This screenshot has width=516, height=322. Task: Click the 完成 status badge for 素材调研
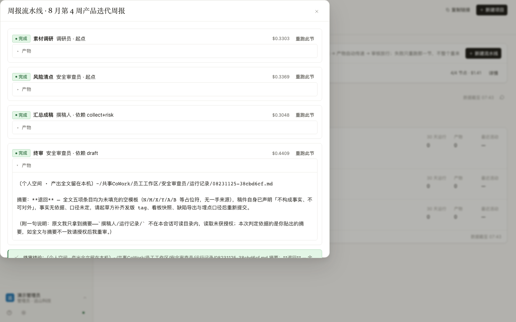click(21, 39)
